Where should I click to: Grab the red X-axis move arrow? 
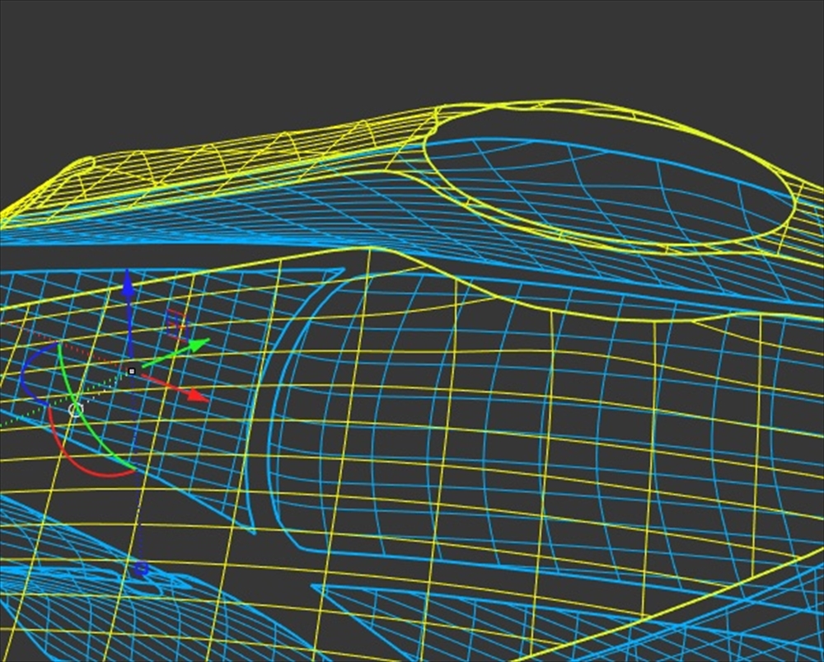click(x=198, y=395)
